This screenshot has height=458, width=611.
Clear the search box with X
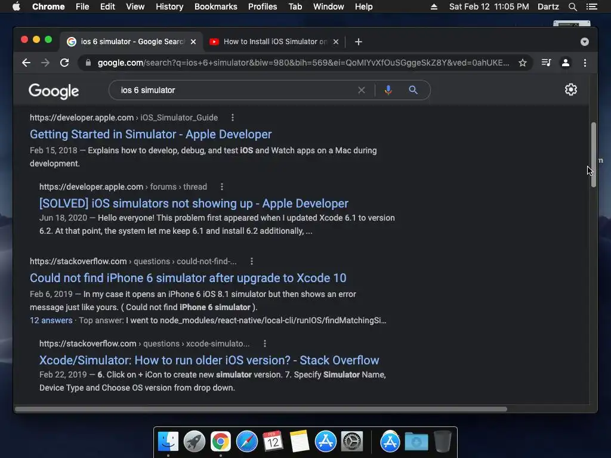[x=361, y=90]
